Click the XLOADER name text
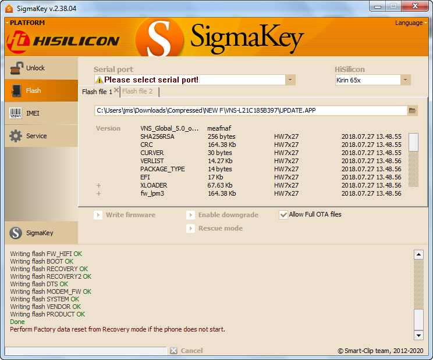The height and width of the screenshot is (360, 433). (x=154, y=185)
